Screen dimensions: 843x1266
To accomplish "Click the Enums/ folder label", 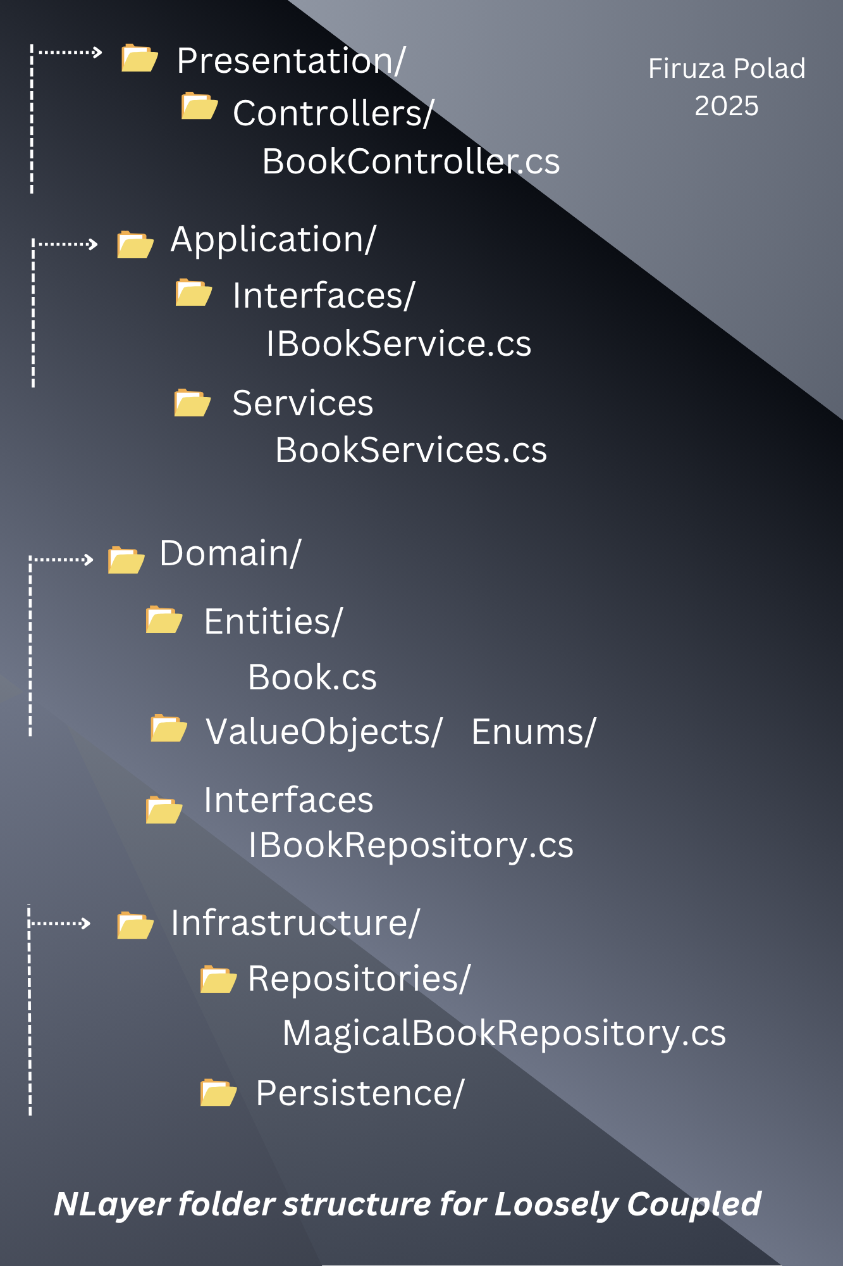I will [x=533, y=732].
